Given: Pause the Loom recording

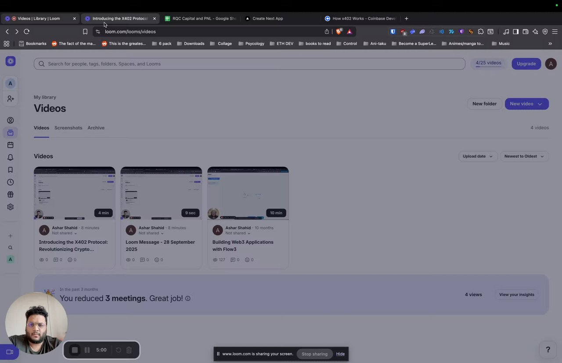Looking at the screenshot, I should (x=87, y=350).
